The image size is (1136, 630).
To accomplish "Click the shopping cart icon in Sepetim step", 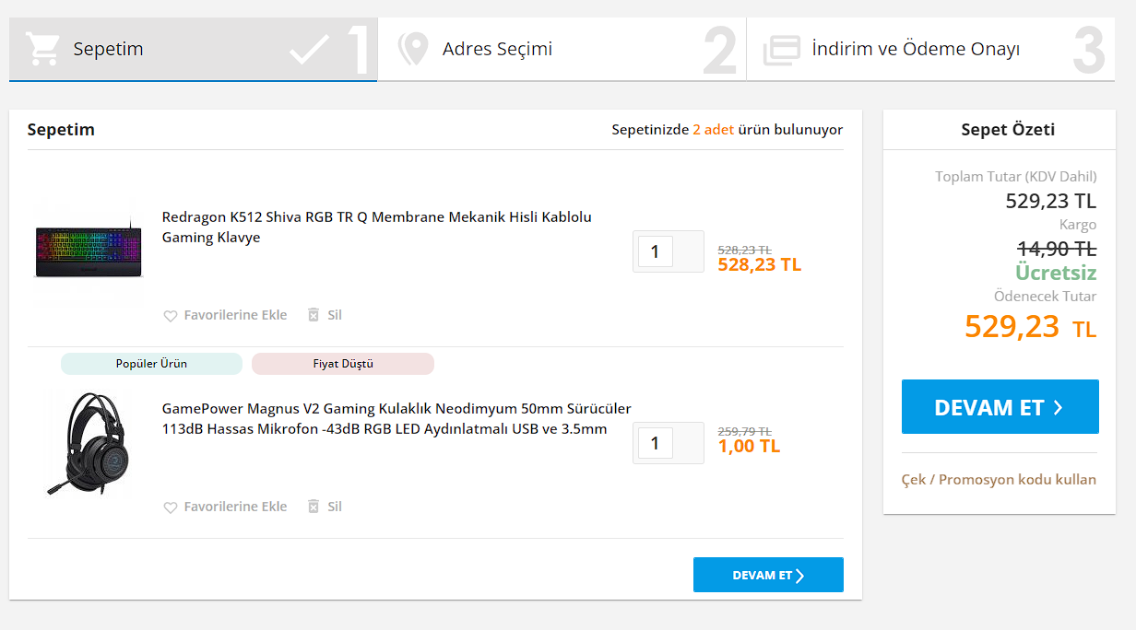I will click(42, 49).
